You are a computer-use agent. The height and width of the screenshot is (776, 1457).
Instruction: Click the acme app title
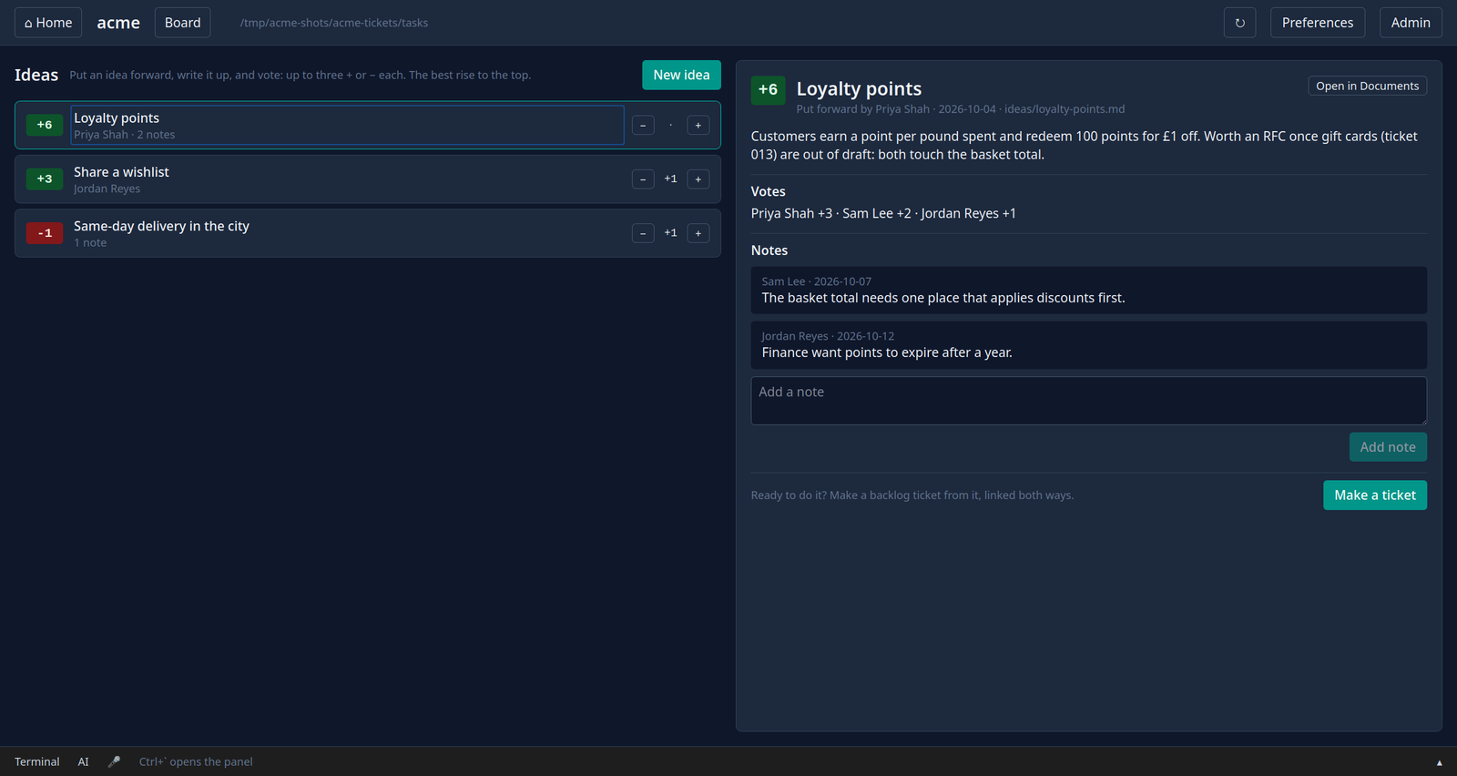click(118, 23)
